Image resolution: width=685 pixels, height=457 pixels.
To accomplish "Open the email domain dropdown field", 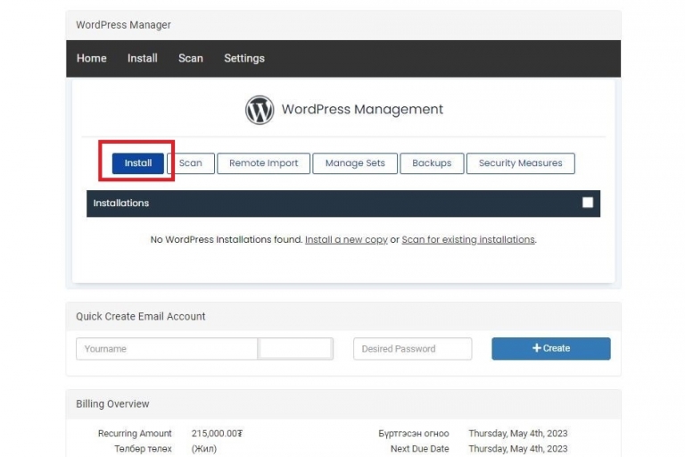I will 295,348.
